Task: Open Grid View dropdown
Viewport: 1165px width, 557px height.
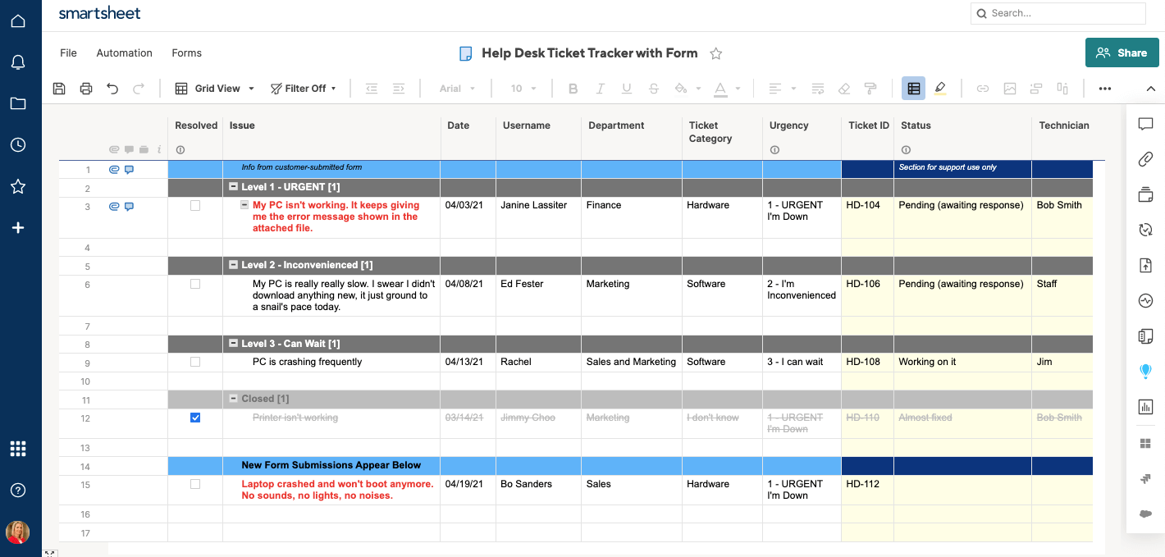Action: point(216,89)
